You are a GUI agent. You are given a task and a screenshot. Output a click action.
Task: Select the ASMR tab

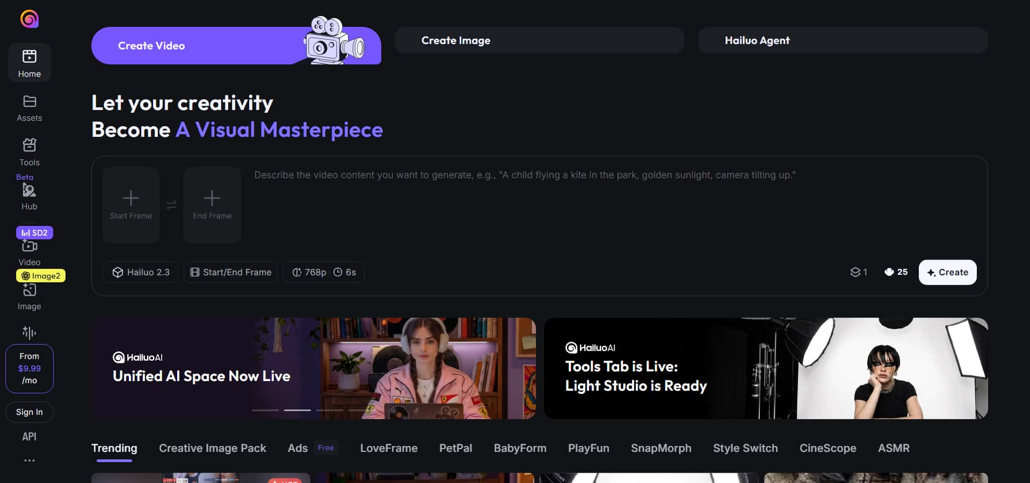click(894, 448)
